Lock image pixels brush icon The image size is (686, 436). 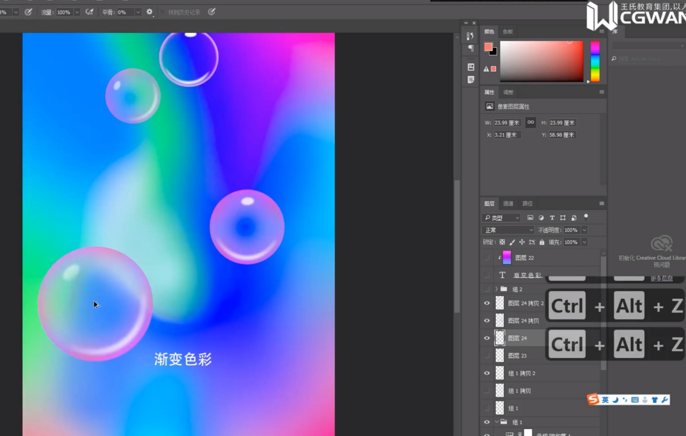point(512,242)
